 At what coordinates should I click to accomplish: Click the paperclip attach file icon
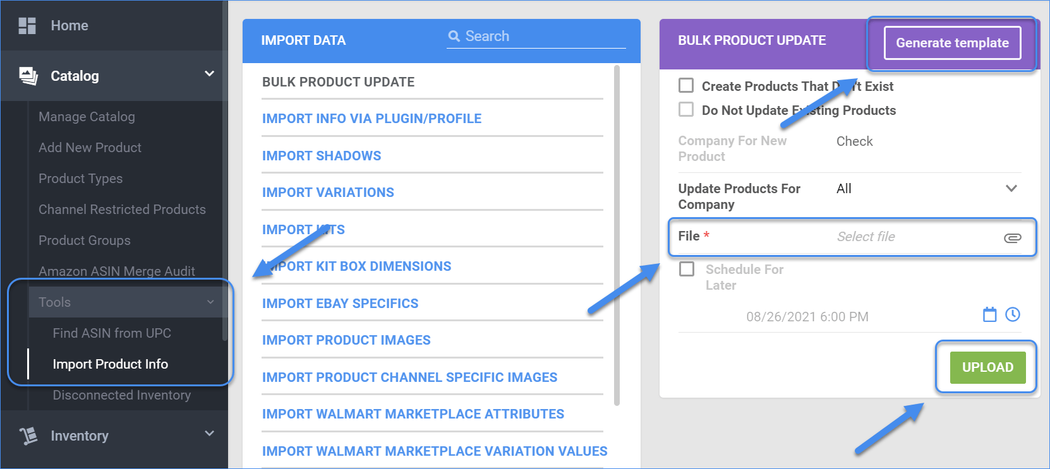[1012, 237]
